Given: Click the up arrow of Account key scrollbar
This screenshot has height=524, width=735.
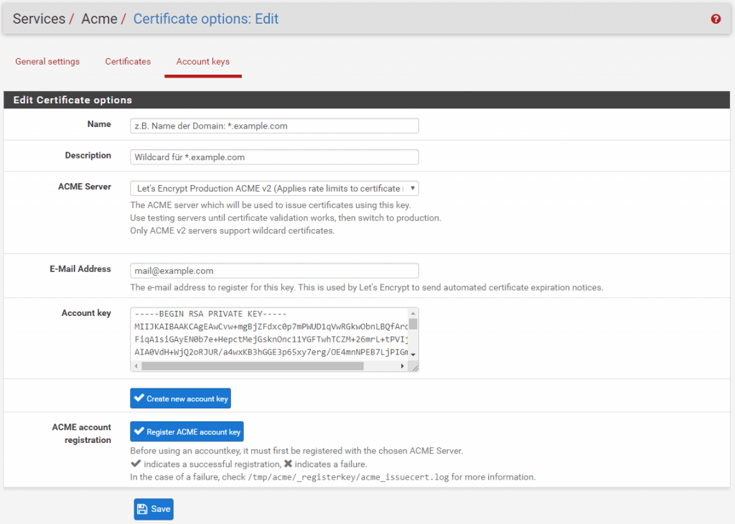Looking at the screenshot, I should [x=413, y=314].
